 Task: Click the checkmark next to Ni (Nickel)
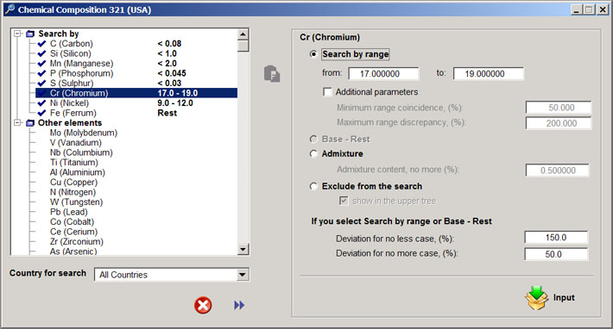point(41,103)
